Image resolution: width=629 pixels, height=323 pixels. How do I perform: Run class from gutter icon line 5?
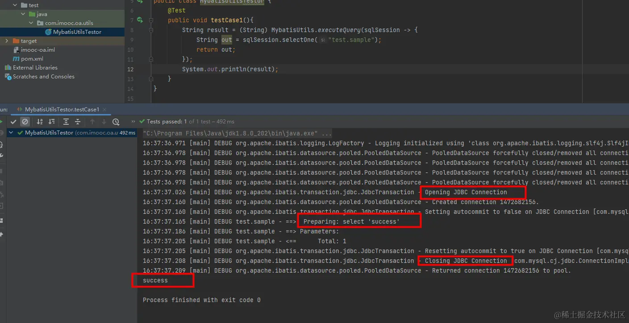coord(140,1)
